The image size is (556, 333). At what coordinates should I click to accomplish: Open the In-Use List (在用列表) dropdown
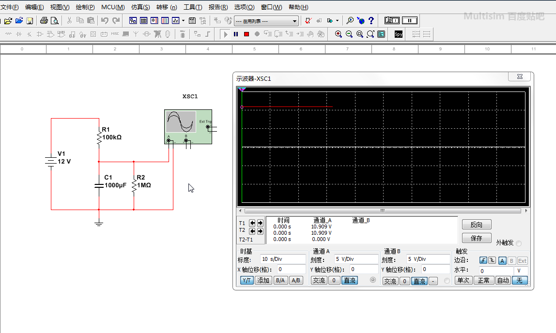(295, 21)
